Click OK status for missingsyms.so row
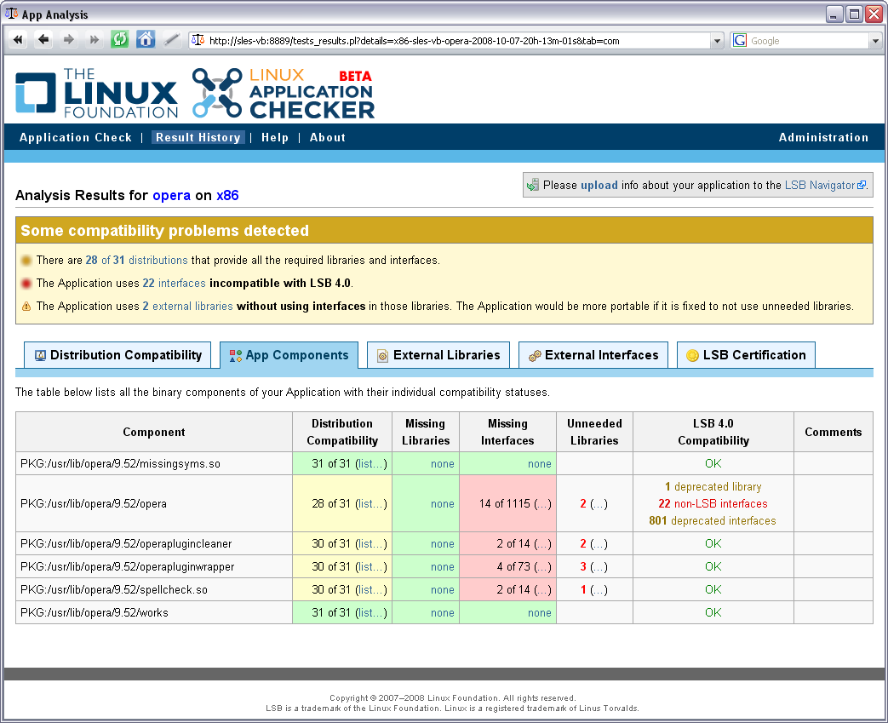Image resolution: width=888 pixels, height=723 pixels. coord(713,463)
